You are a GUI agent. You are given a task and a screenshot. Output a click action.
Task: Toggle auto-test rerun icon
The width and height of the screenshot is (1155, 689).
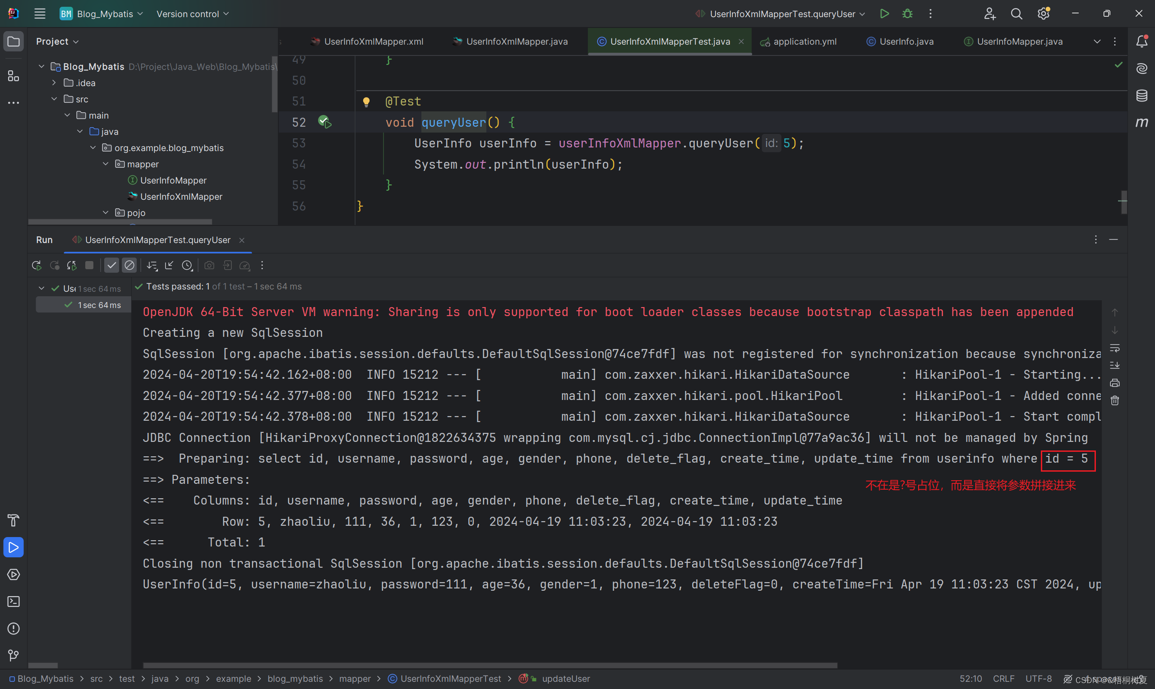[x=72, y=265]
